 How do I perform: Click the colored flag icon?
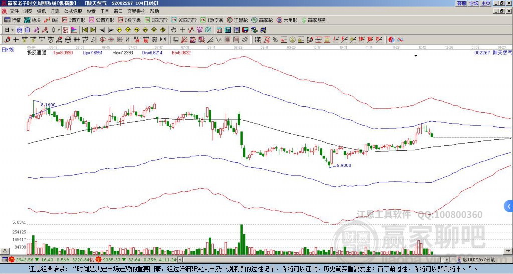[x=74, y=30]
